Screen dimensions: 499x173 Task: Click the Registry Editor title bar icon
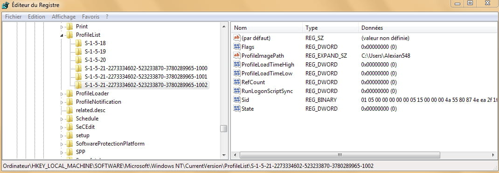click(x=6, y=5)
